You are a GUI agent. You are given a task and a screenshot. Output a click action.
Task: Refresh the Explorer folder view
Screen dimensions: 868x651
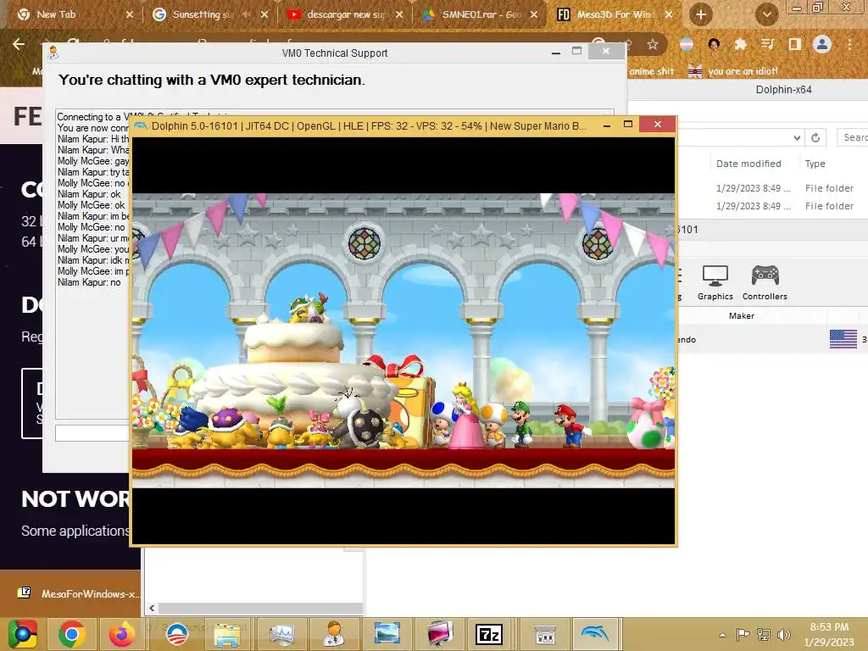(815, 137)
